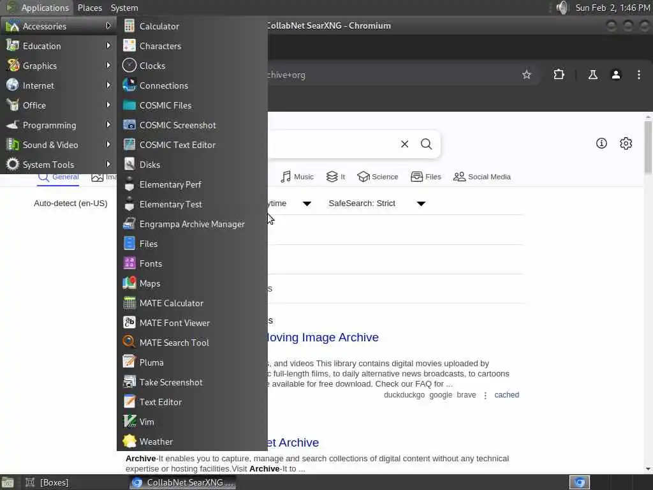The height and width of the screenshot is (490, 653).
Task: Launch Connections remote desktop app
Action: coord(192,85)
